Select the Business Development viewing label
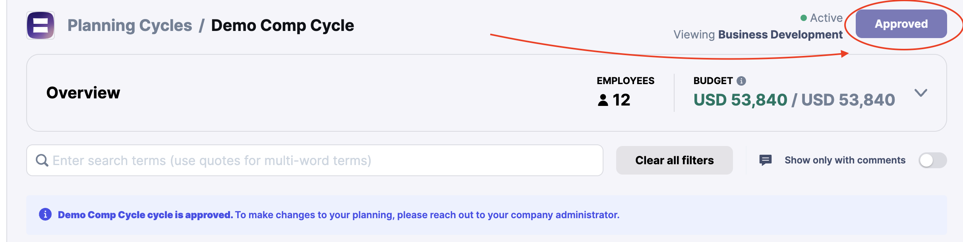Screen dimensions: 963x242 [x=780, y=35]
